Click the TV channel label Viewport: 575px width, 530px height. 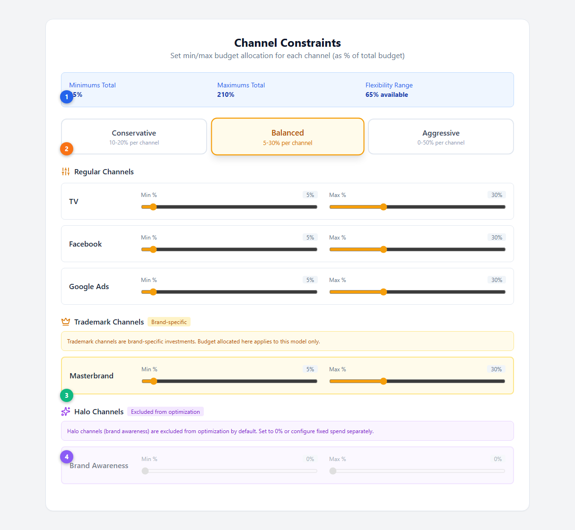(x=74, y=201)
